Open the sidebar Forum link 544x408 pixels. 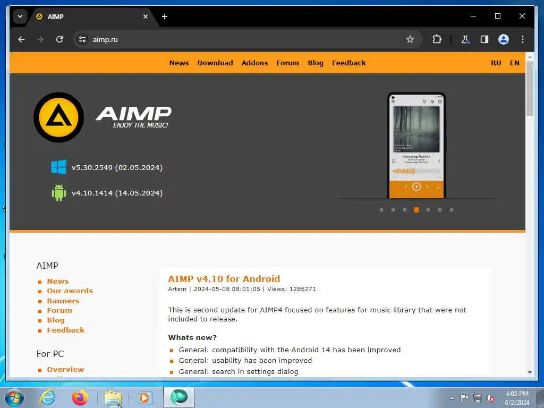(59, 310)
